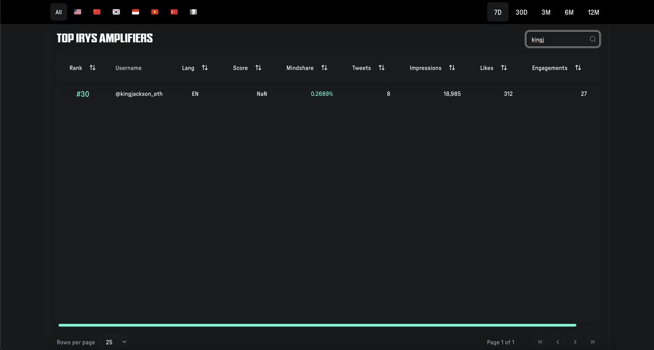The height and width of the screenshot is (350, 654).
Task: Focus the search field containing kingj
Action: [x=563, y=39]
